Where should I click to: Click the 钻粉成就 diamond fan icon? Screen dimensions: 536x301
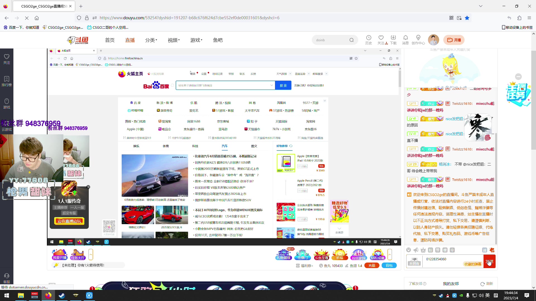coord(378,254)
